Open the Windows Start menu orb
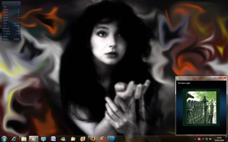 coord(4,139)
